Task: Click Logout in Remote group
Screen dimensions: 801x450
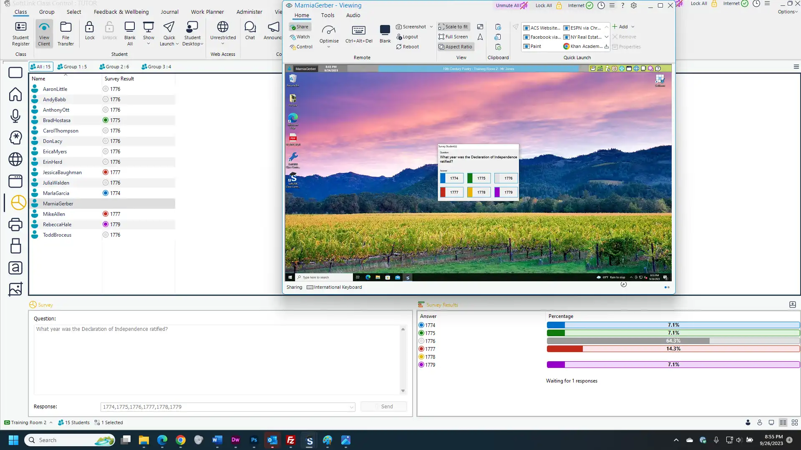Action: 407,37
